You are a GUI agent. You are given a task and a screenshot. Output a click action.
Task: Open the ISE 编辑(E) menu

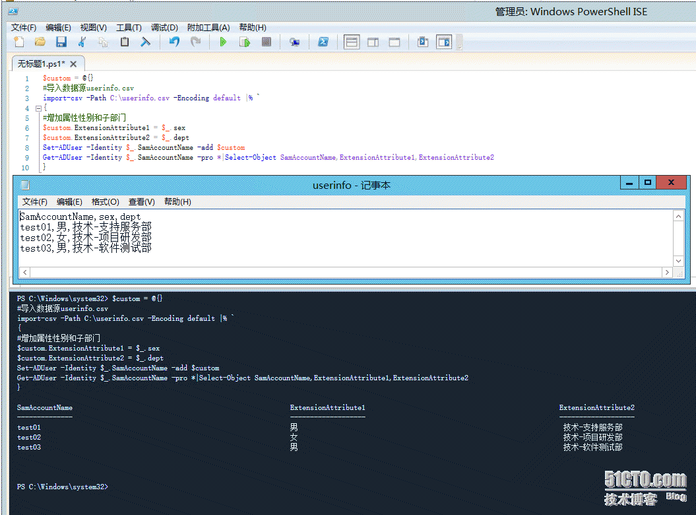[58, 28]
